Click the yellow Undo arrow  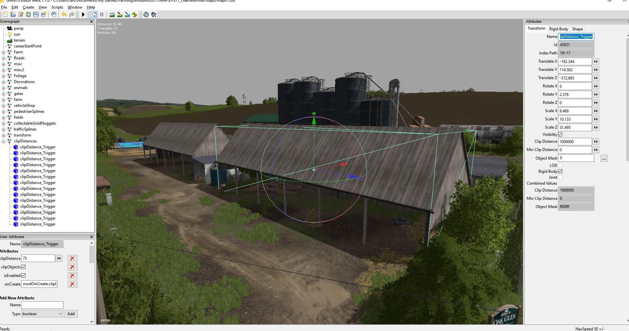[x=64, y=15]
